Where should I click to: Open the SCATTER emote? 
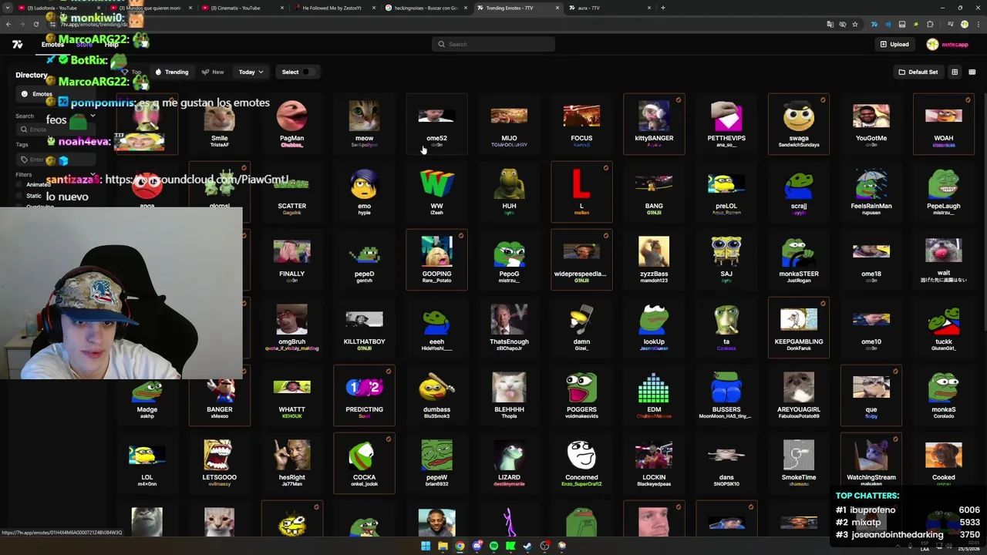pos(291,192)
